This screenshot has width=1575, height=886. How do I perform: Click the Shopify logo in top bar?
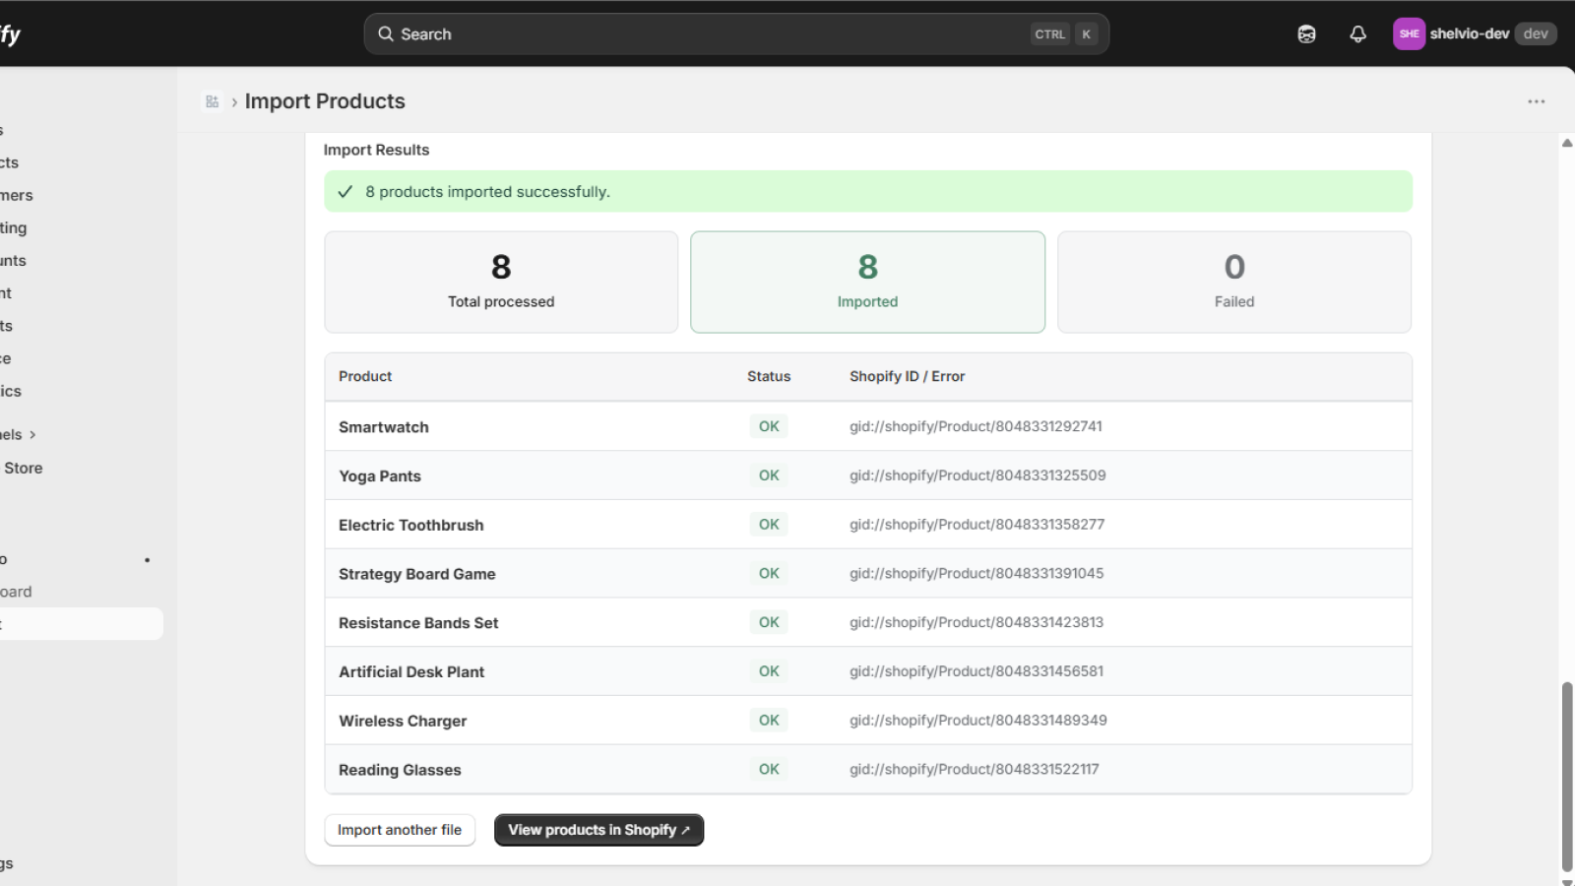point(10,34)
